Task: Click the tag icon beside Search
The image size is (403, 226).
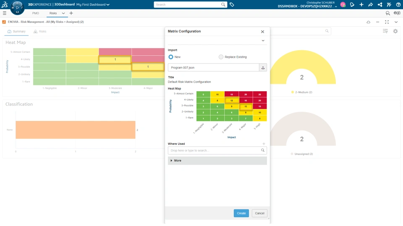Action: point(232,5)
